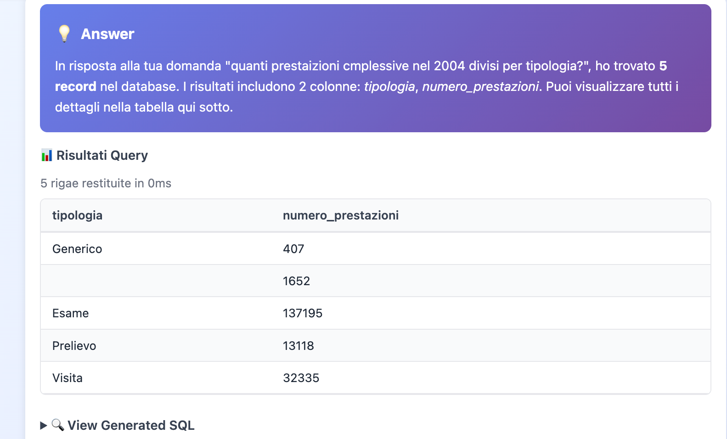727x439 pixels.
Task: Click the Answer heading text
Action: tap(107, 34)
